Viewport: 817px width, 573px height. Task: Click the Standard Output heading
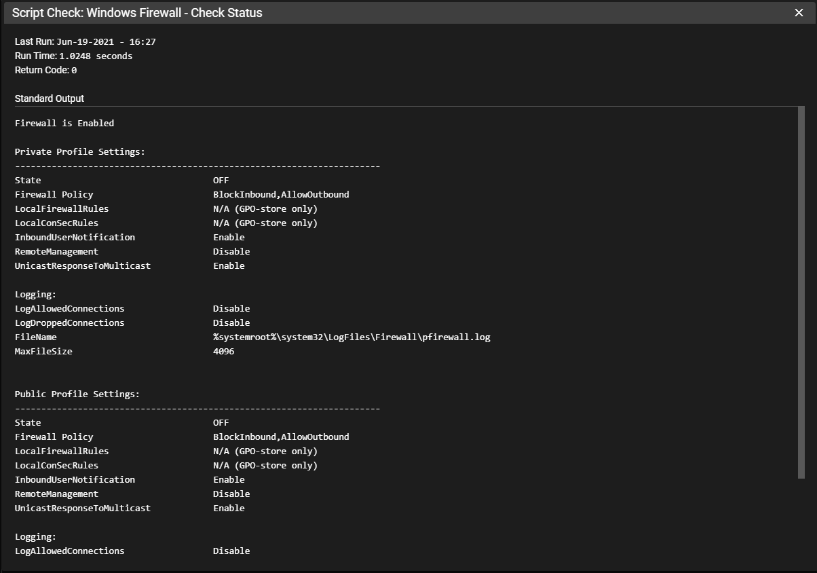50,98
